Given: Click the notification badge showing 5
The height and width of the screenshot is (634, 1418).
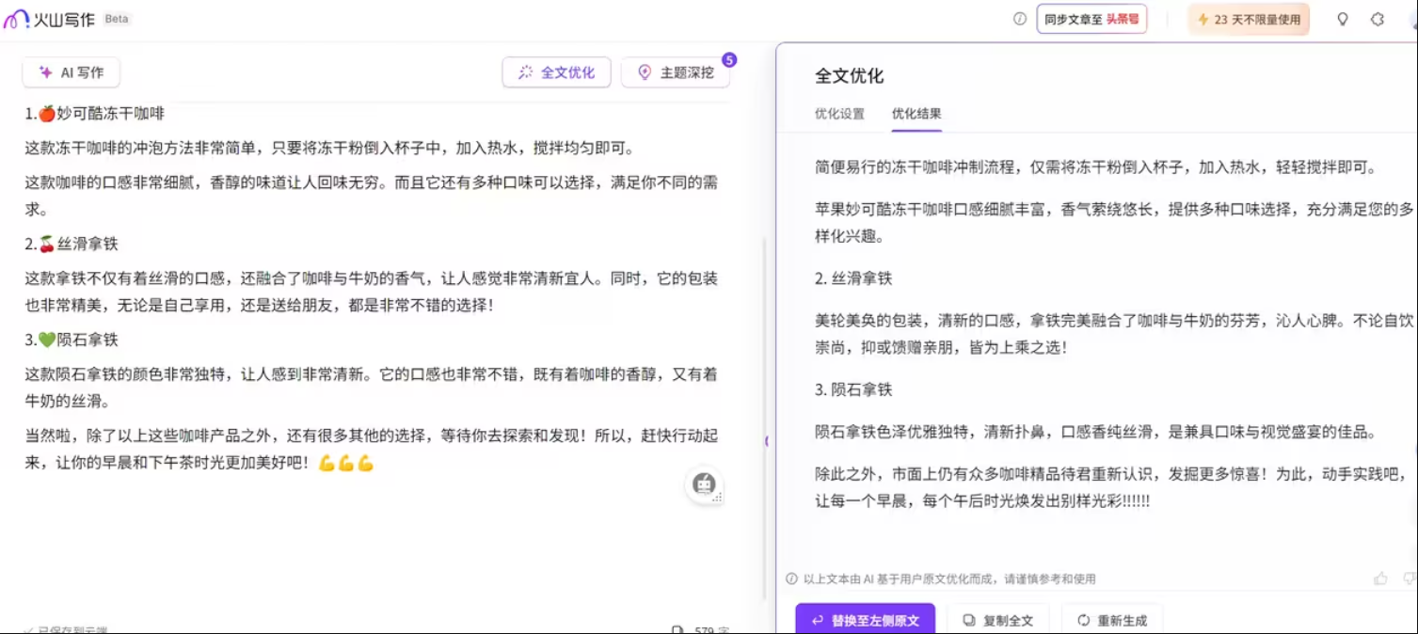Looking at the screenshot, I should pyautogui.click(x=729, y=60).
